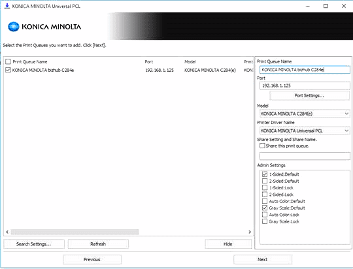Click the installer download icon in title bar
The width and height of the screenshot is (353, 269).
click(x=7, y=6)
